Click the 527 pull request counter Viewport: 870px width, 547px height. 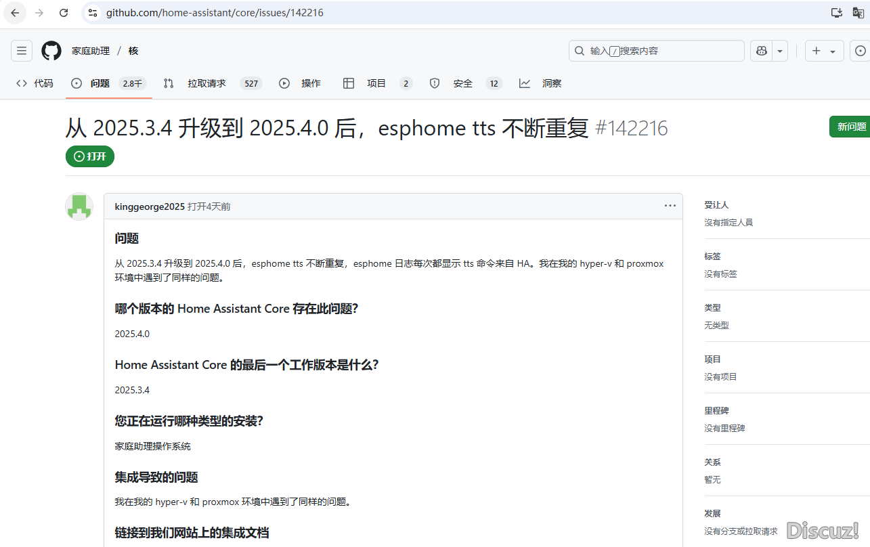251,83
